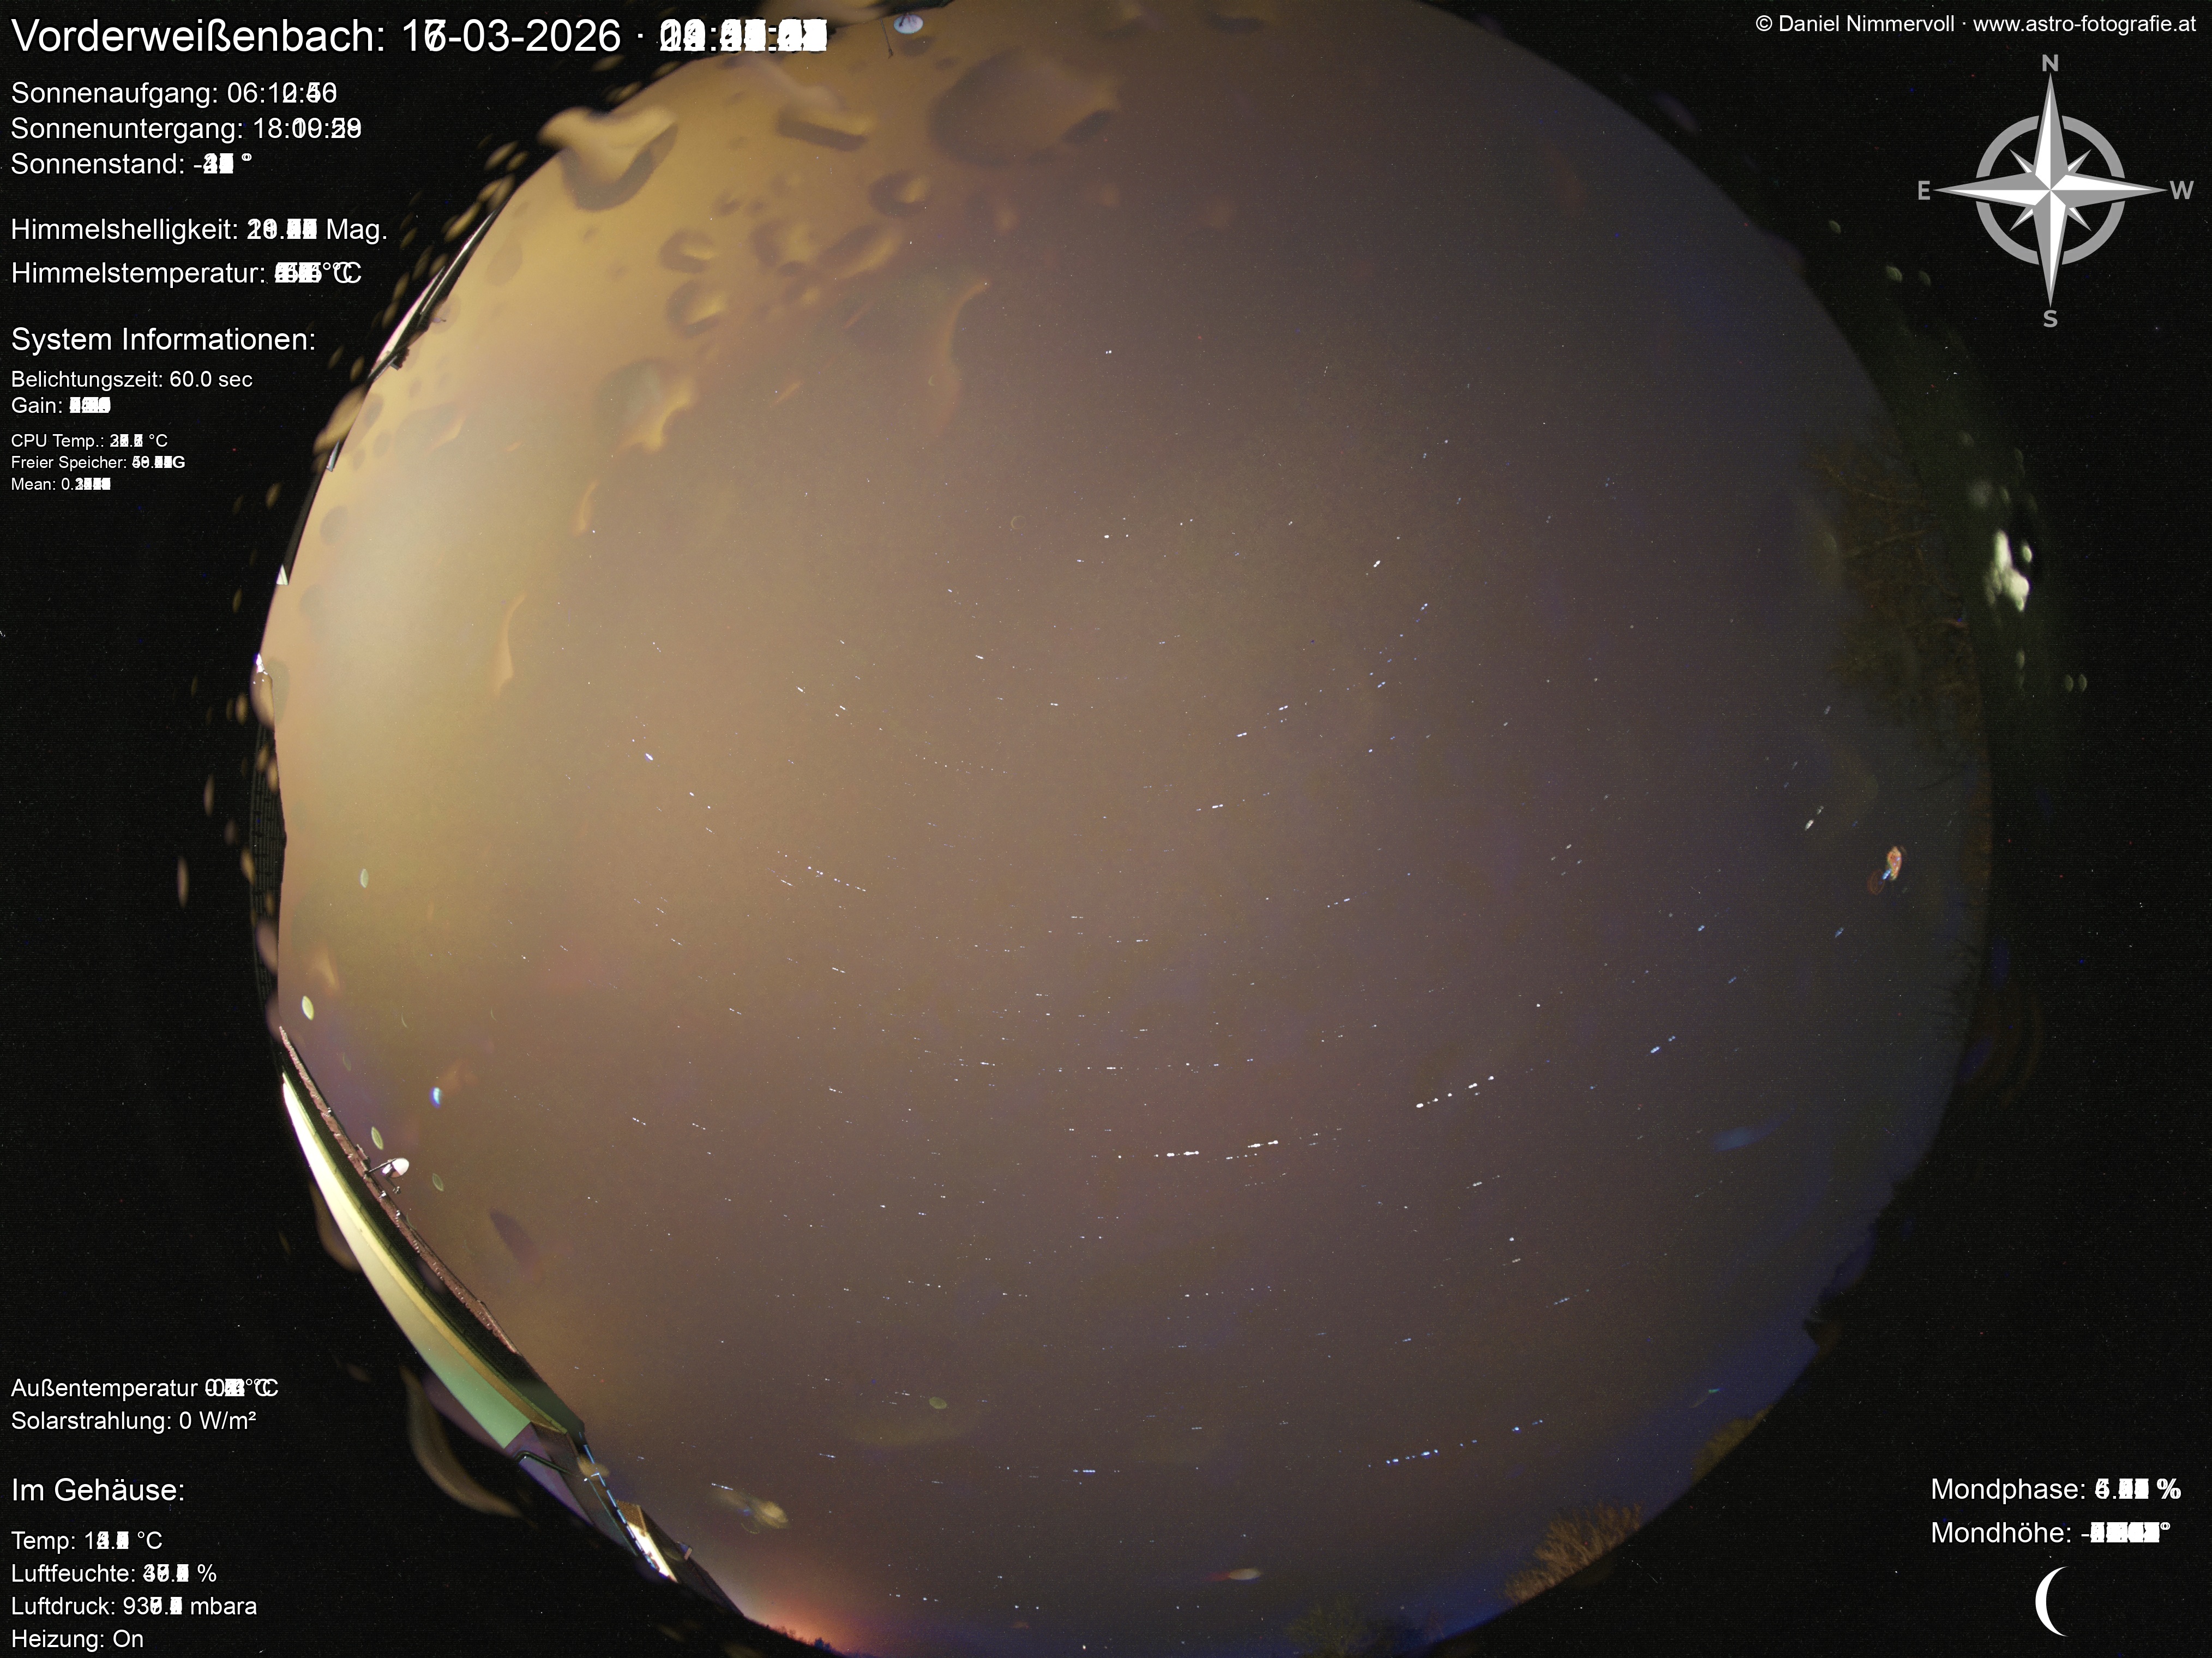Click the Heizung: On status text
Viewport: 2212px width, 1658px height.
click(77, 1639)
